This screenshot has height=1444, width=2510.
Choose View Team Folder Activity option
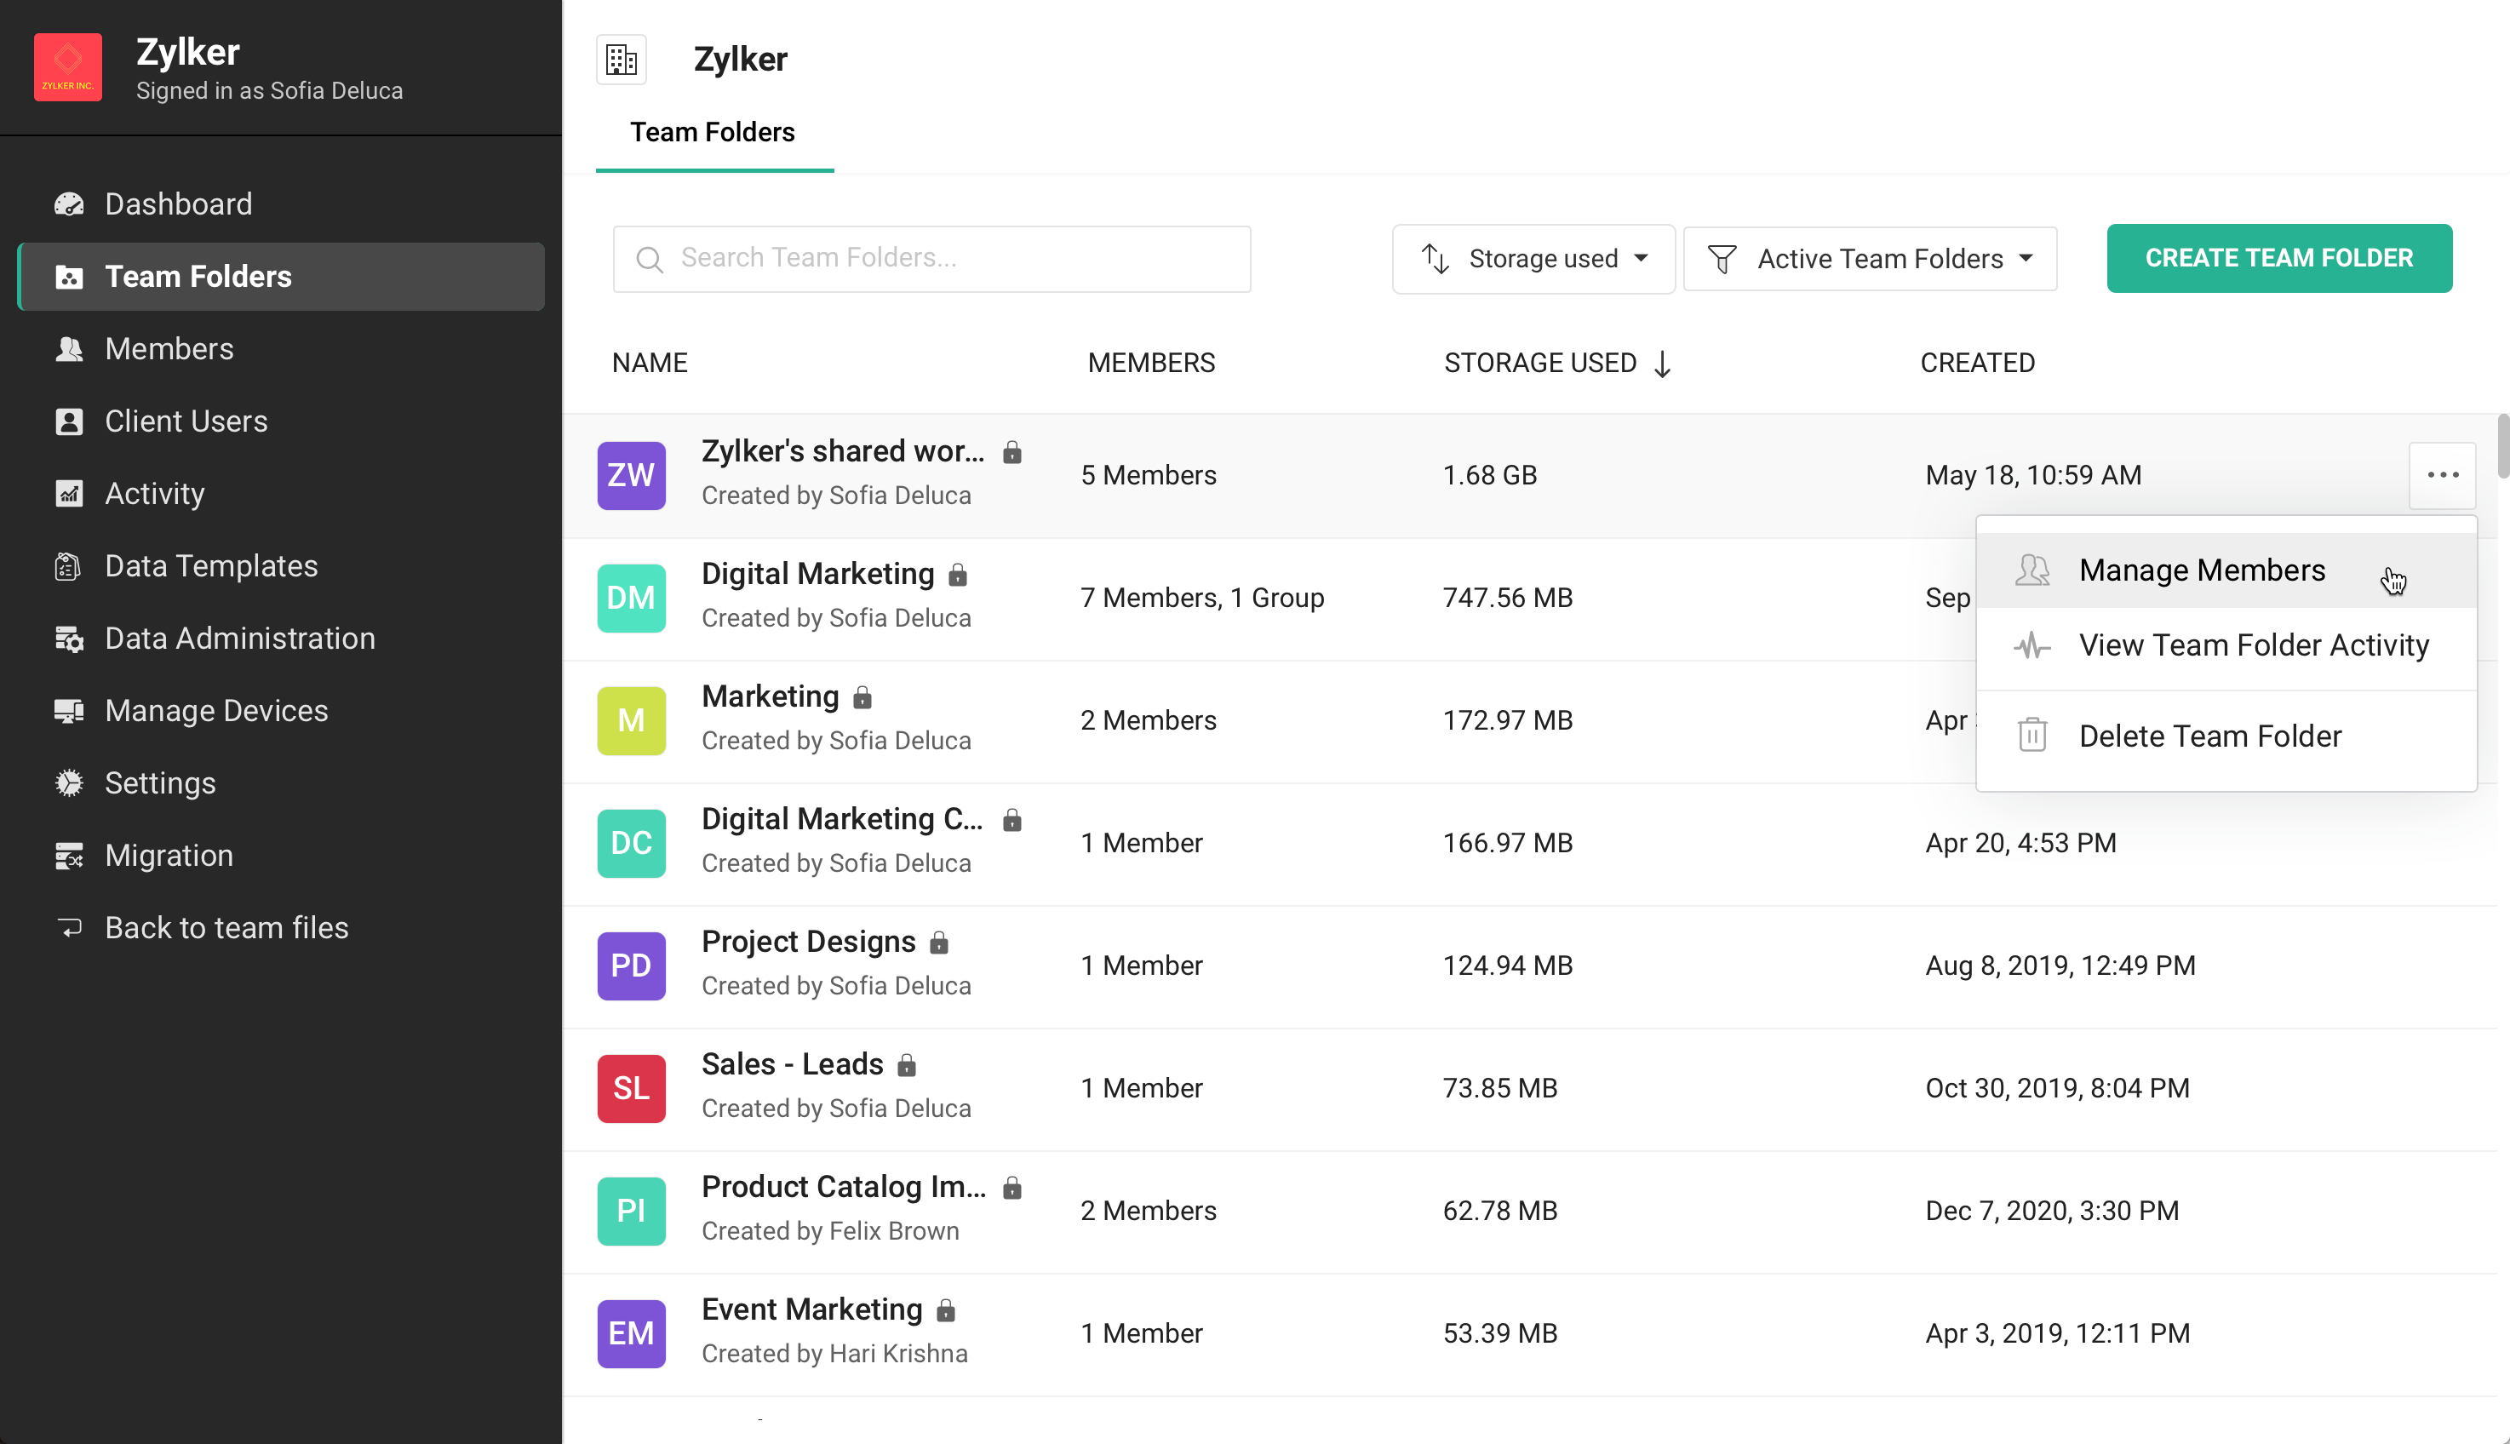(x=2253, y=645)
